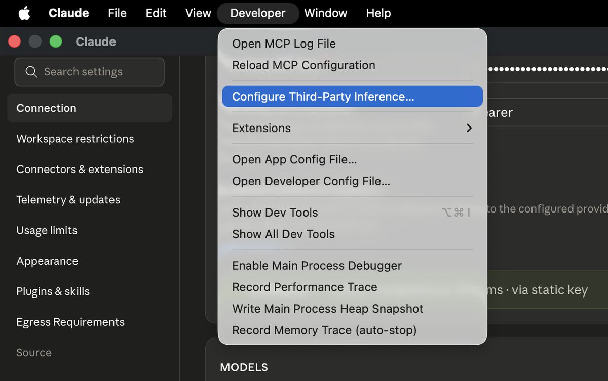Open the Help menu

pyautogui.click(x=378, y=13)
